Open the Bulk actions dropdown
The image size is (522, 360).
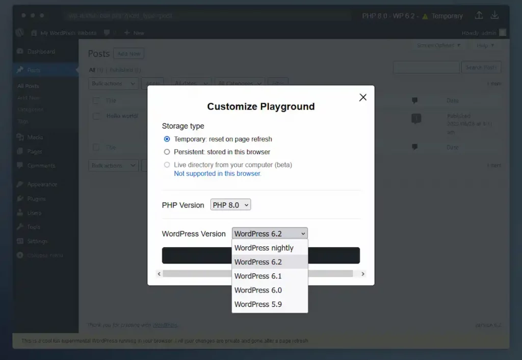click(x=113, y=83)
